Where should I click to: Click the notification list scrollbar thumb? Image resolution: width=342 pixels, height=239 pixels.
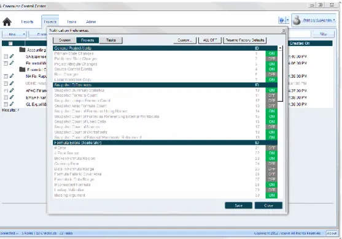click(x=280, y=76)
